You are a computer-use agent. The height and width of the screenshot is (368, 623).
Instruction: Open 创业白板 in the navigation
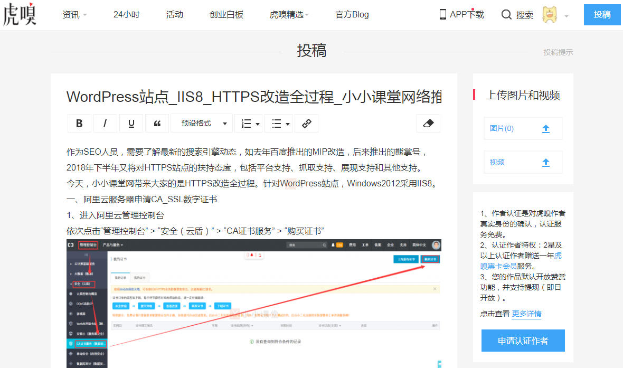(x=226, y=15)
